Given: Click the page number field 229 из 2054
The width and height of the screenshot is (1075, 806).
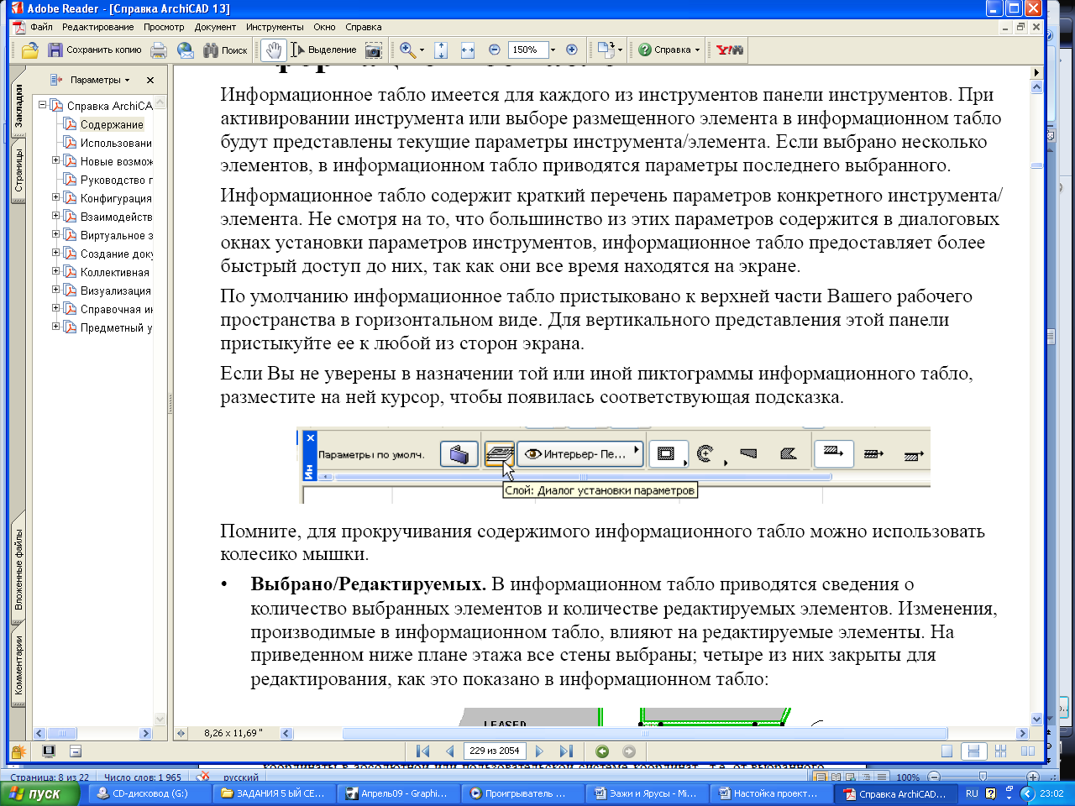Looking at the screenshot, I should click(495, 751).
